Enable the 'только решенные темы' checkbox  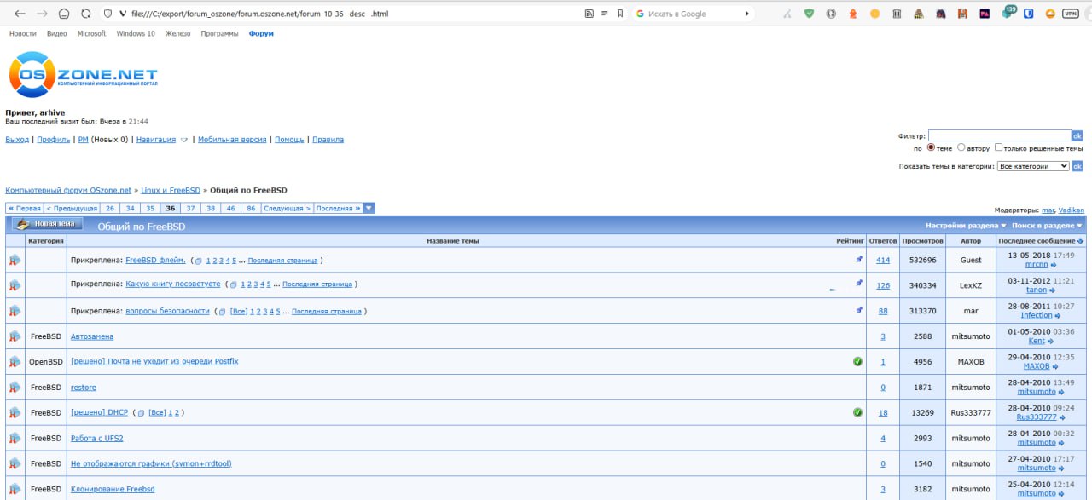(x=999, y=147)
